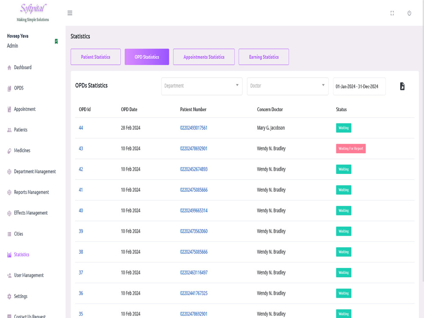
Task: Click the Department Management icon
Action: pos(9,172)
